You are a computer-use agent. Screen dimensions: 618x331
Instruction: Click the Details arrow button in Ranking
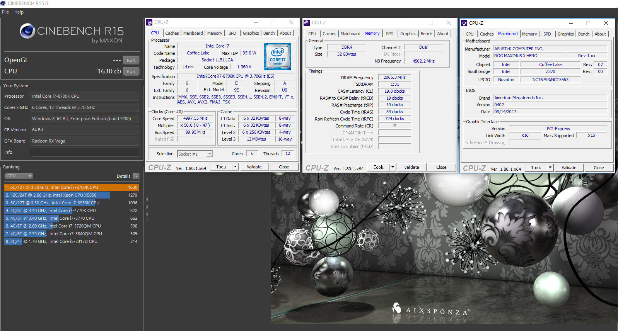[136, 176]
